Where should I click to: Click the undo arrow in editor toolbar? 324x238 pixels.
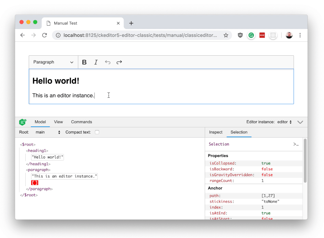point(108,62)
